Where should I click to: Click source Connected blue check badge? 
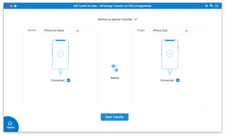(69, 80)
